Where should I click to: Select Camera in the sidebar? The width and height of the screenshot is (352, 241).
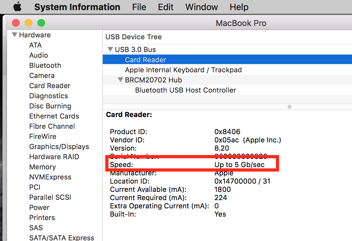click(42, 75)
